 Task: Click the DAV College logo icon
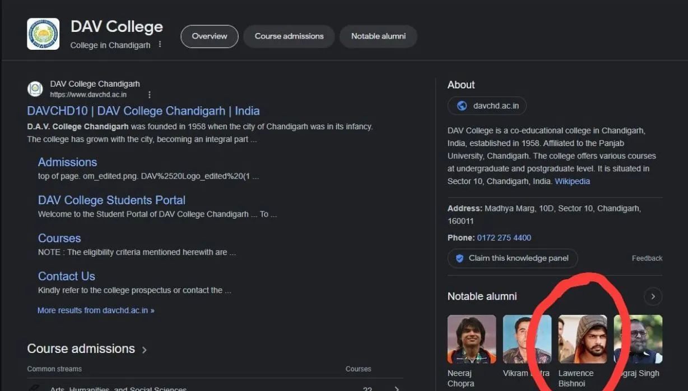[x=43, y=34]
